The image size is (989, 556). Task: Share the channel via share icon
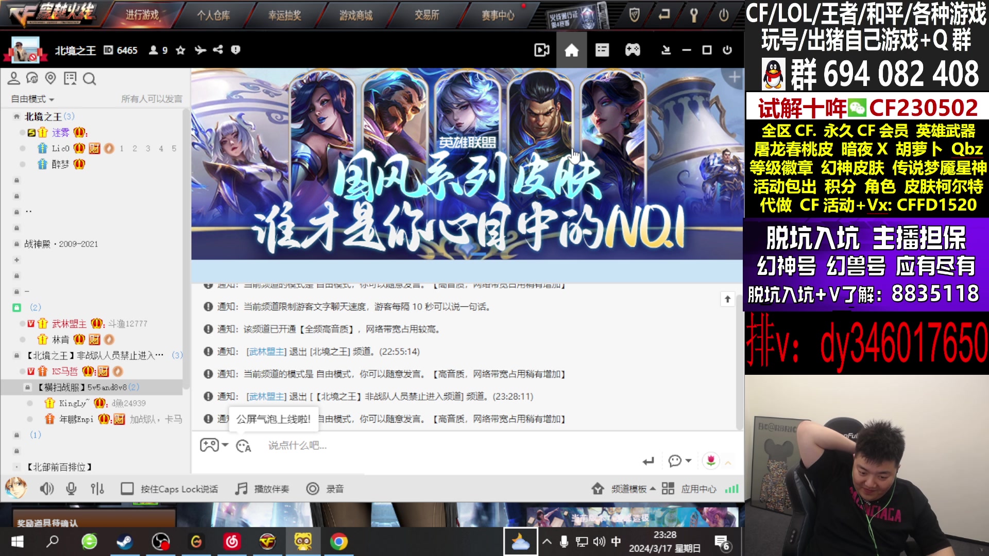click(x=218, y=50)
